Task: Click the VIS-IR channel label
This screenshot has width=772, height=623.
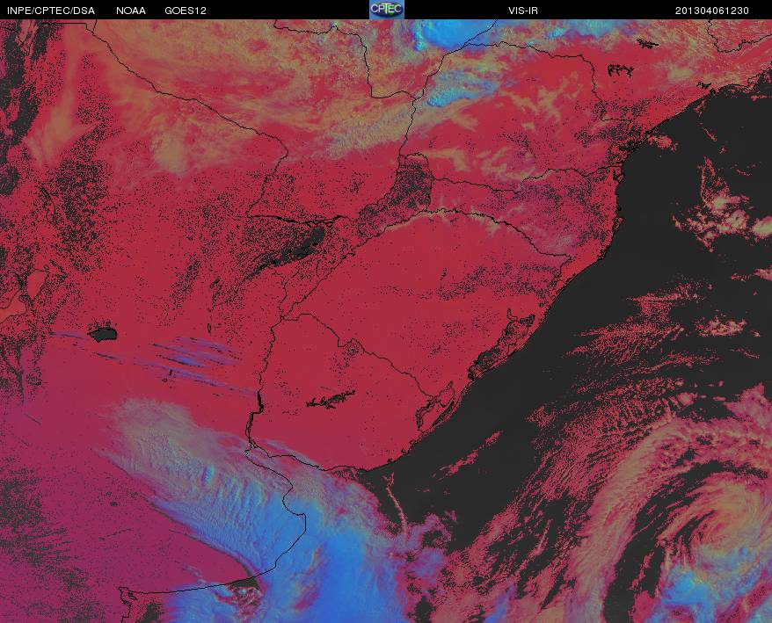Action: pyautogui.click(x=523, y=11)
